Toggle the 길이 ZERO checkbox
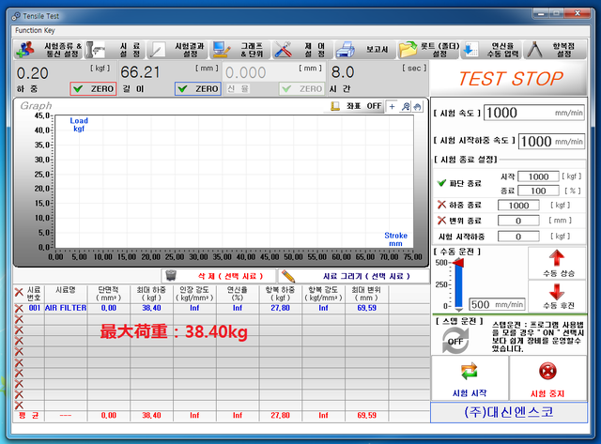 tap(184, 89)
